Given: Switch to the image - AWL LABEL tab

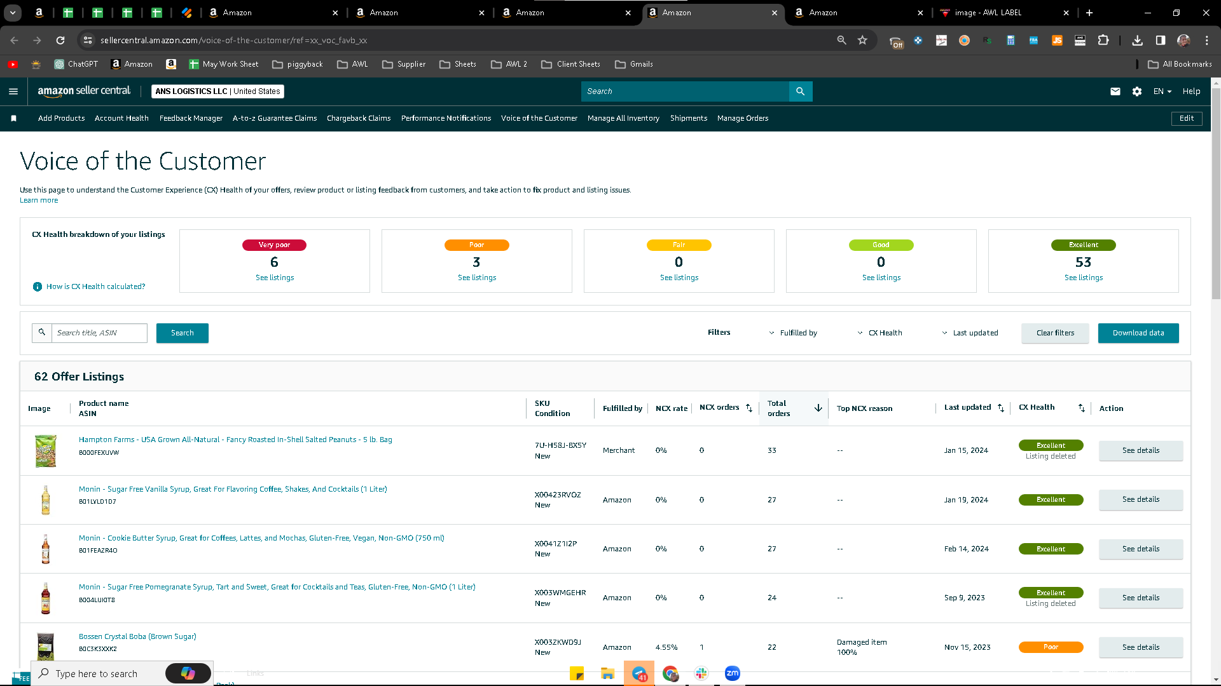Looking at the screenshot, I should coord(1004,13).
